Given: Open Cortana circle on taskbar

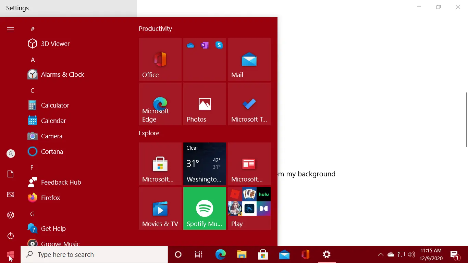Looking at the screenshot, I should point(178,254).
